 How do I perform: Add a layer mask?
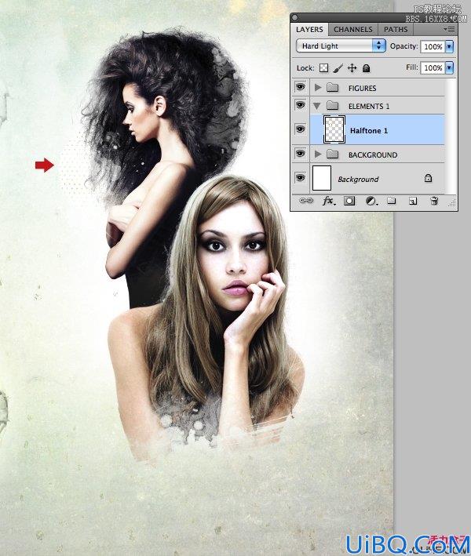pos(349,201)
